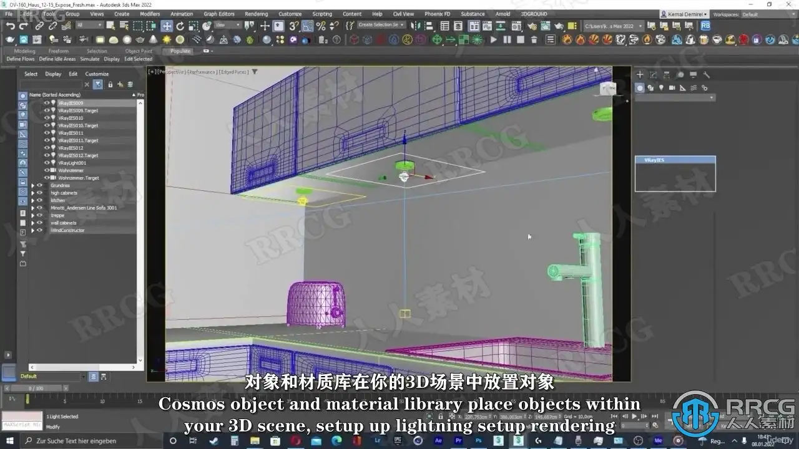Switch to the Populate ribbon tab

point(180,51)
